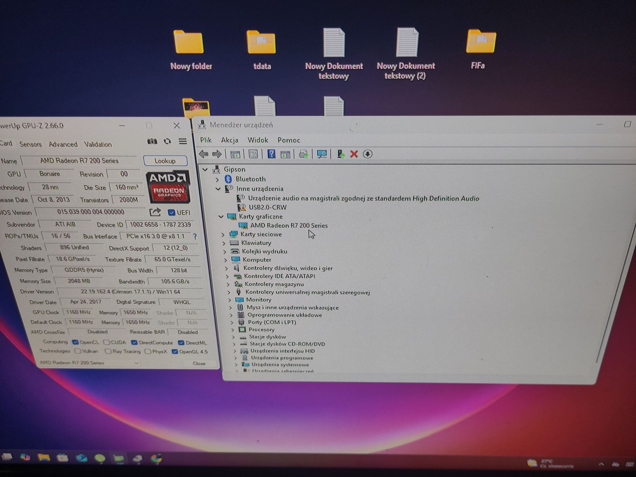The image size is (636, 477).
Task: Open the Chrome icon on taskbar
Action: [156, 458]
